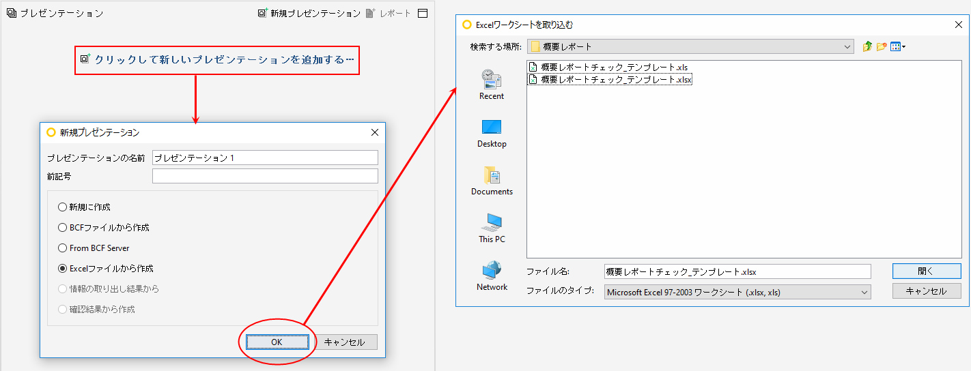Click the 前記号 input field

[x=265, y=176]
